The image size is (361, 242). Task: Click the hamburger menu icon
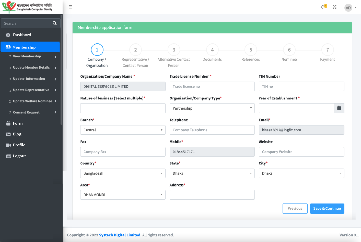71,7
